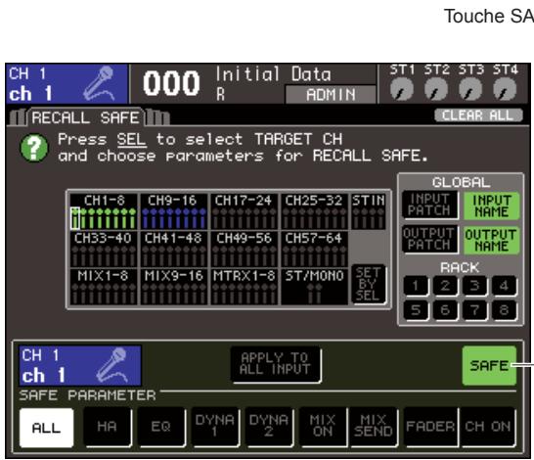
Task: Select the EQ safe parameter
Action: [161, 427]
